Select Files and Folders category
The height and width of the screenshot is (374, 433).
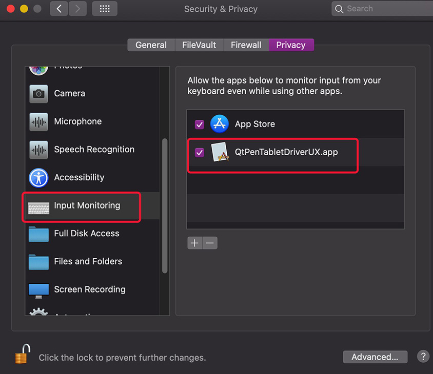coord(92,261)
